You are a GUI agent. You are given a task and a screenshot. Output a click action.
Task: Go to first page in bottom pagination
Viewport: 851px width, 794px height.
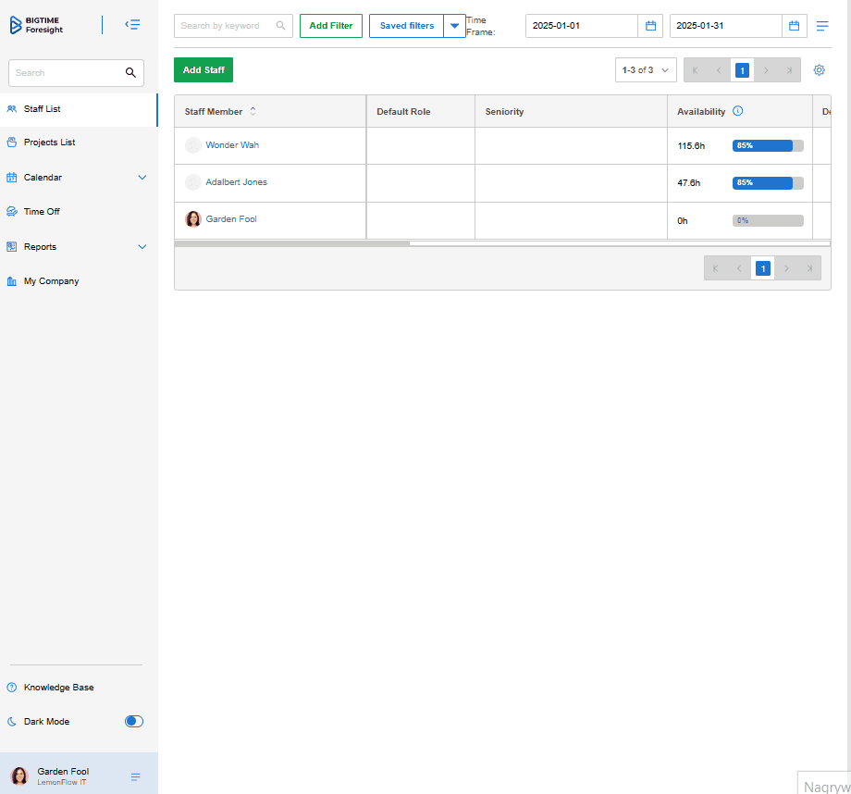tap(715, 268)
